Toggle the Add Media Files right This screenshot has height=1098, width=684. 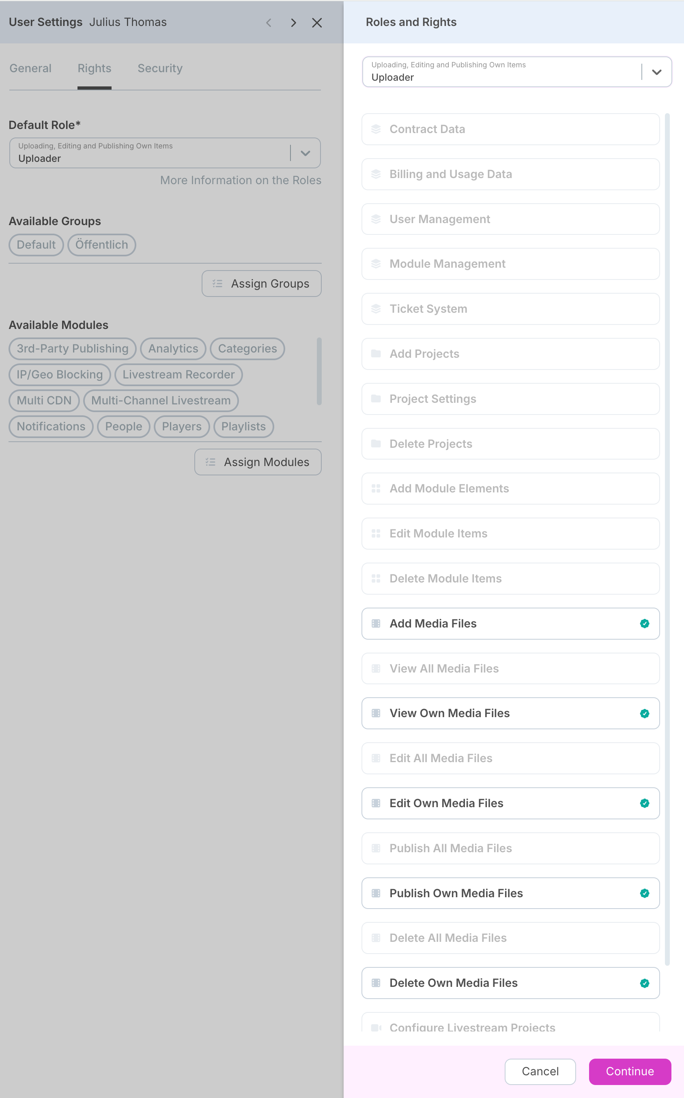[644, 623]
